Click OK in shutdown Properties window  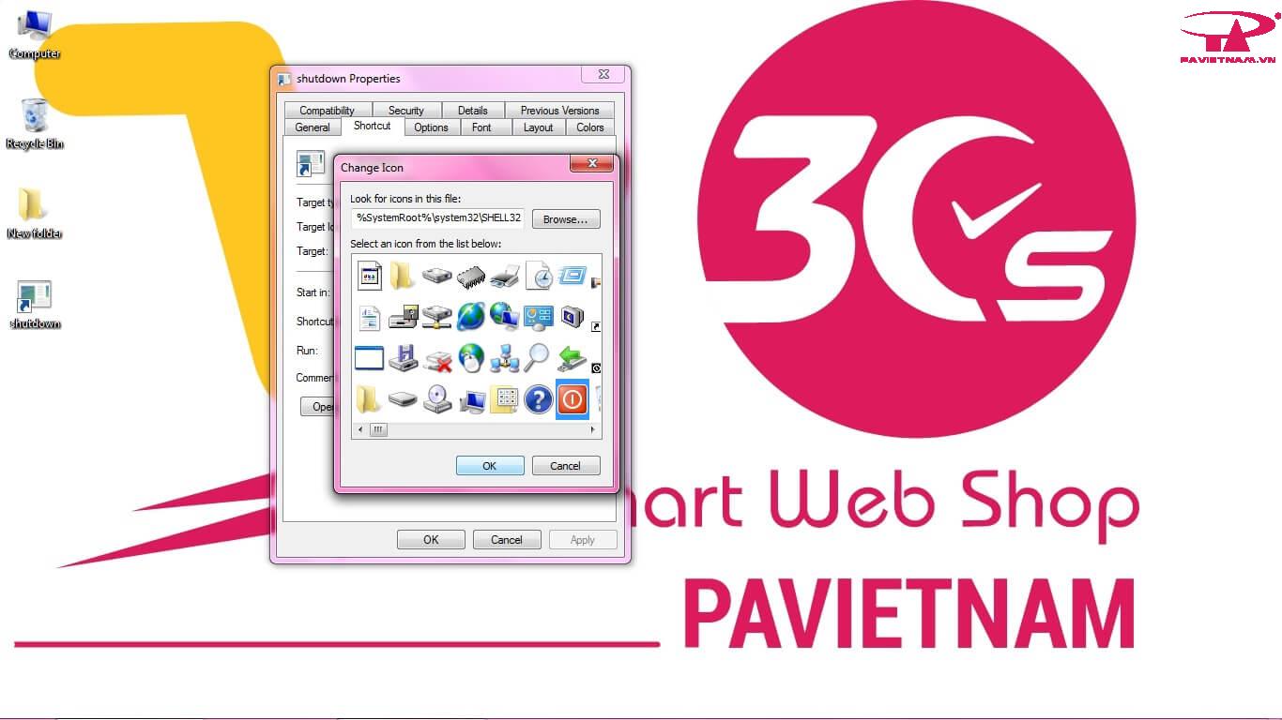[x=431, y=540]
